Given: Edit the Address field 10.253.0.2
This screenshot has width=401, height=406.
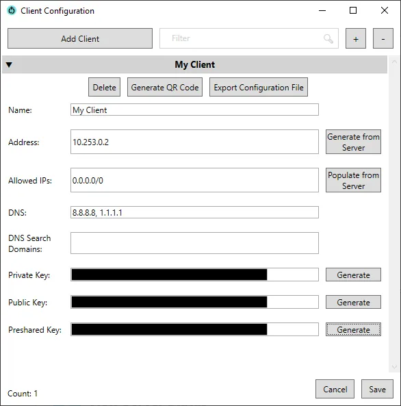Looking at the screenshot, I should point(194,142).
